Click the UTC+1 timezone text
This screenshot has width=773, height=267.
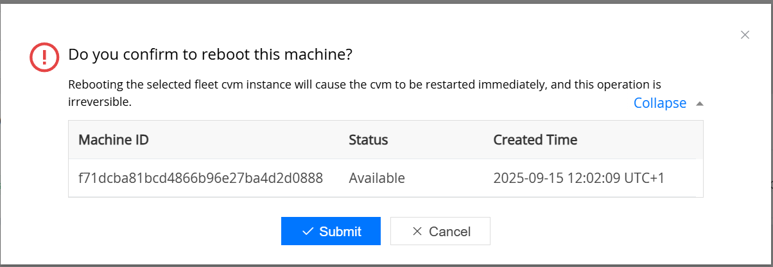click(647, 178)
